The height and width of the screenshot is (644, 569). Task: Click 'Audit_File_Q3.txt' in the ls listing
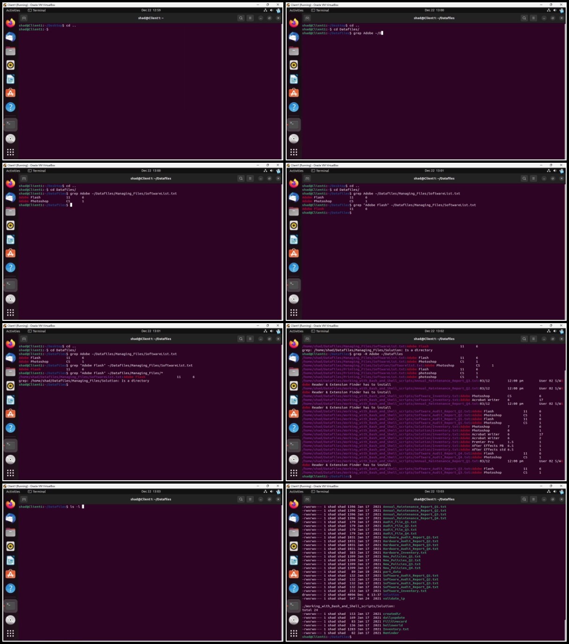[x=400, y=530]
